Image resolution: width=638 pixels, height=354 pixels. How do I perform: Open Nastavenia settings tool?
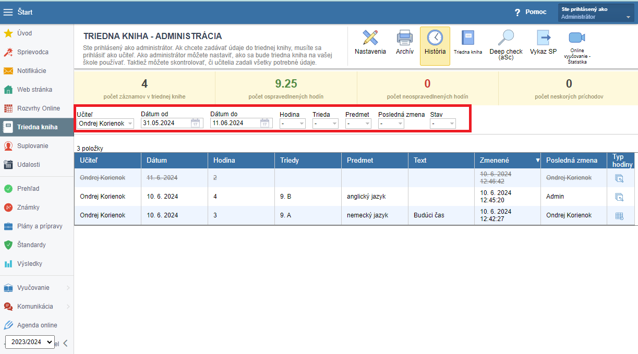pos(370,43)
